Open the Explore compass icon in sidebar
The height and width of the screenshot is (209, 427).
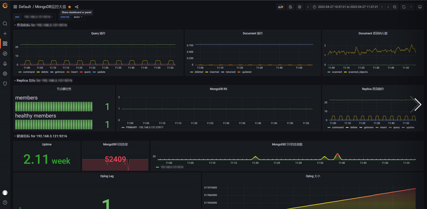pos(5,53)
